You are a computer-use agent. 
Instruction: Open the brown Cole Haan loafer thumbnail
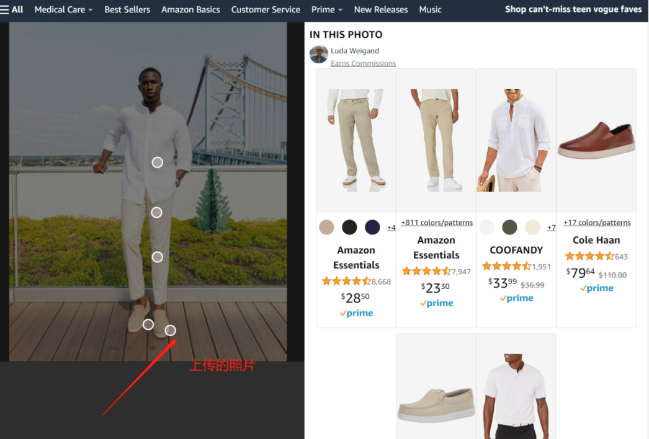point(596,141)
